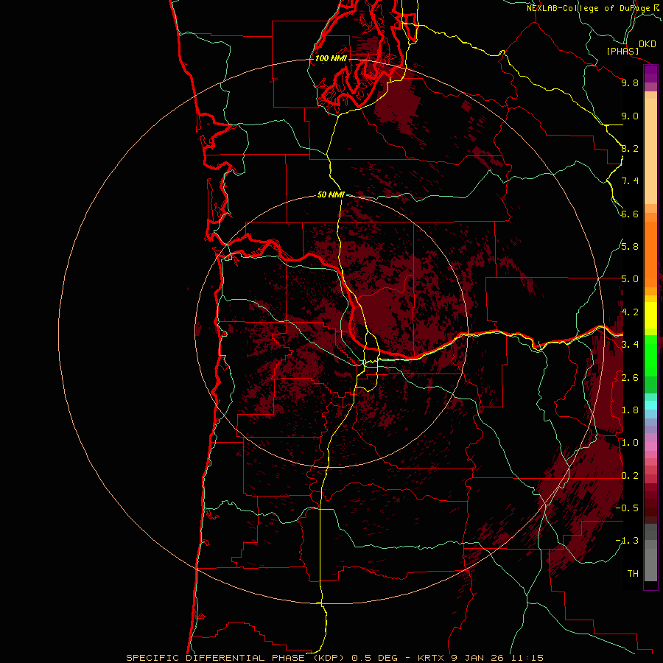Image resolution: width=663 pixels, height=663 pixels.
Task: Pick the purple top segment of the color bar
Action: (x=650, y=74)
